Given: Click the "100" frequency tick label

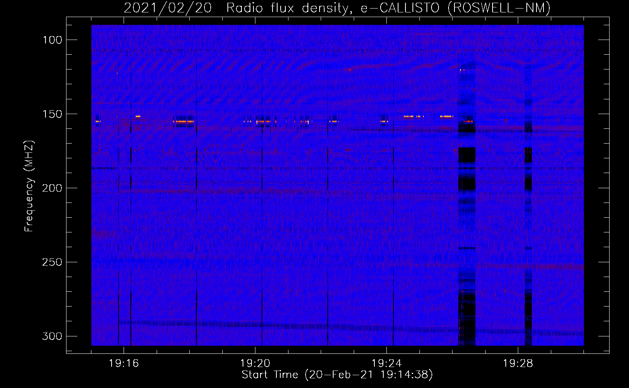Looking at the screenshot, I should (52, 40).
